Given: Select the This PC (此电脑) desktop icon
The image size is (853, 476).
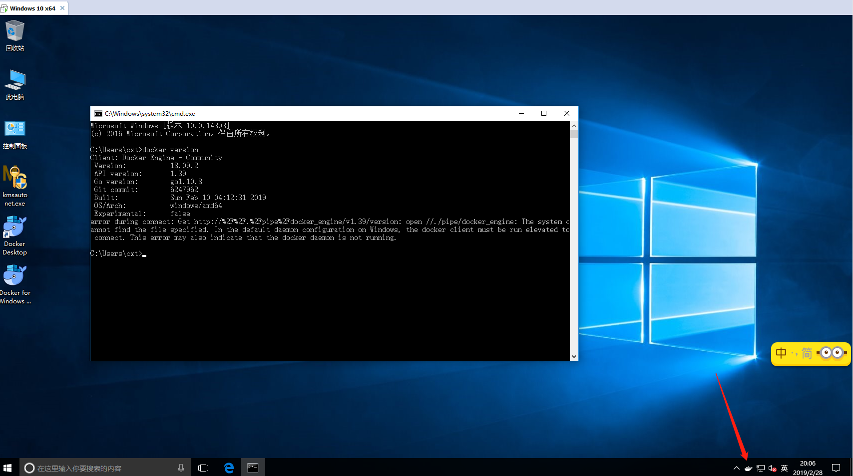Looking at the screenshot, I should click(14, 84).
